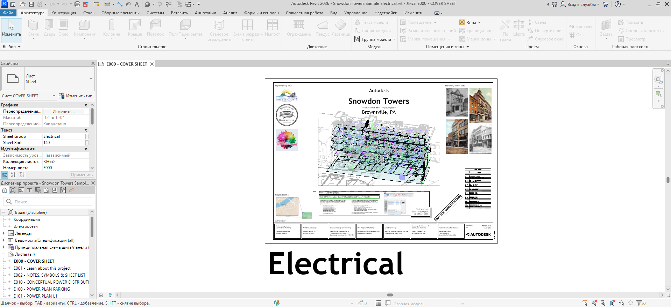Viewport: 671px width, 307px height.
Task: Switch to the Конструкция ribbon tab
Action: click(x=64, y=13)
